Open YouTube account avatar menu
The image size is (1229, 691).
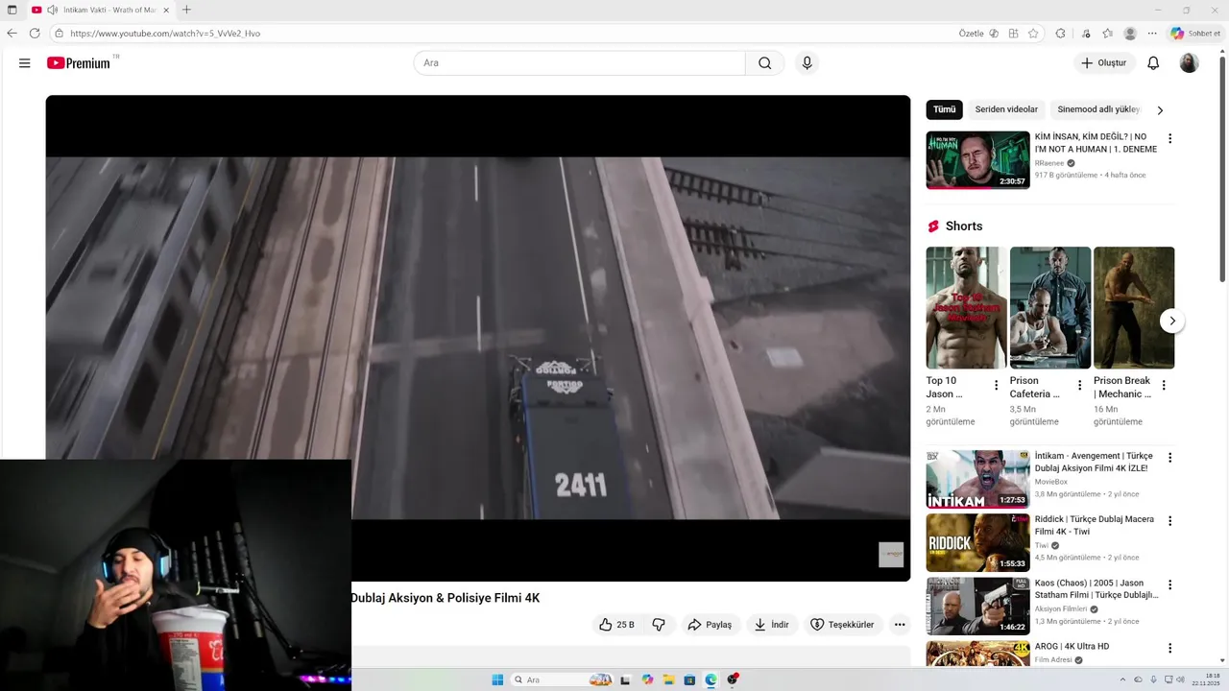[1189, 63]
